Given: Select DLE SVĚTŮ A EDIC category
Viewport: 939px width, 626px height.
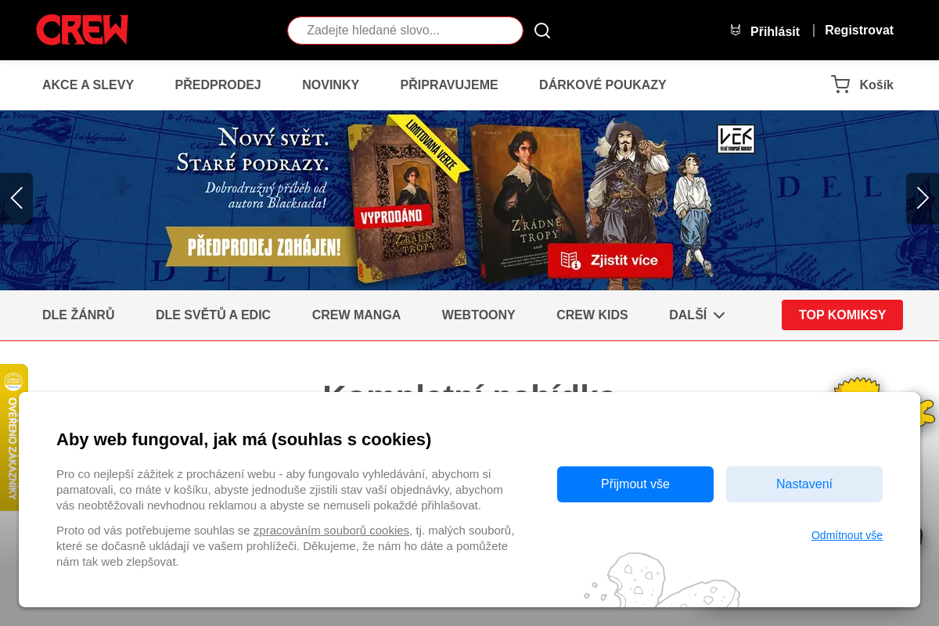Looking at the screenshot, I should tap(213, 315).
